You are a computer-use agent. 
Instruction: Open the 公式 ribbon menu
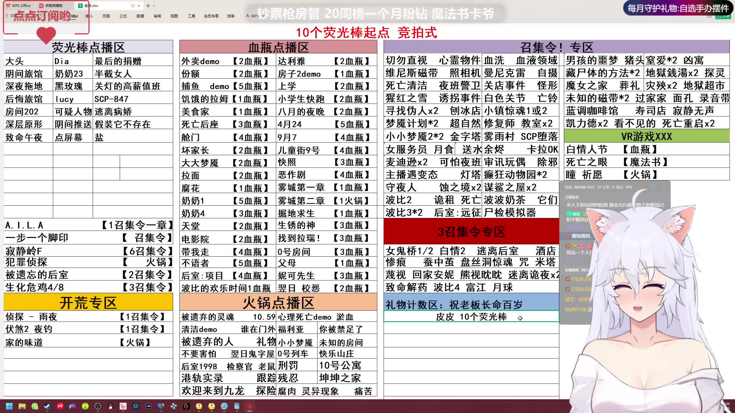pyautogui.click(x=123, y=16)
